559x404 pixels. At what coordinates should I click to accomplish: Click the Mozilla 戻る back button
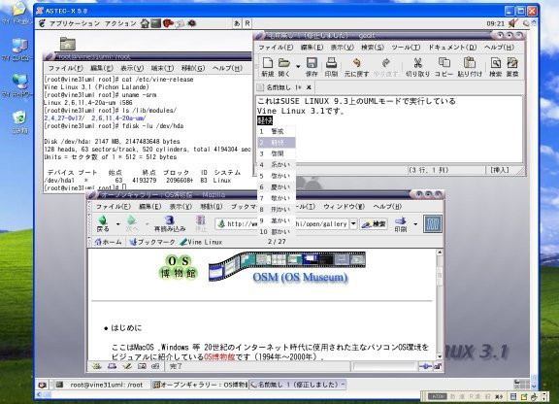(x=103, y=223)
